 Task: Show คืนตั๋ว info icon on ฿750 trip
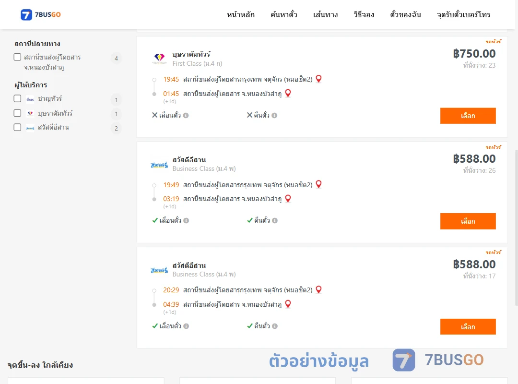[274, 115]
